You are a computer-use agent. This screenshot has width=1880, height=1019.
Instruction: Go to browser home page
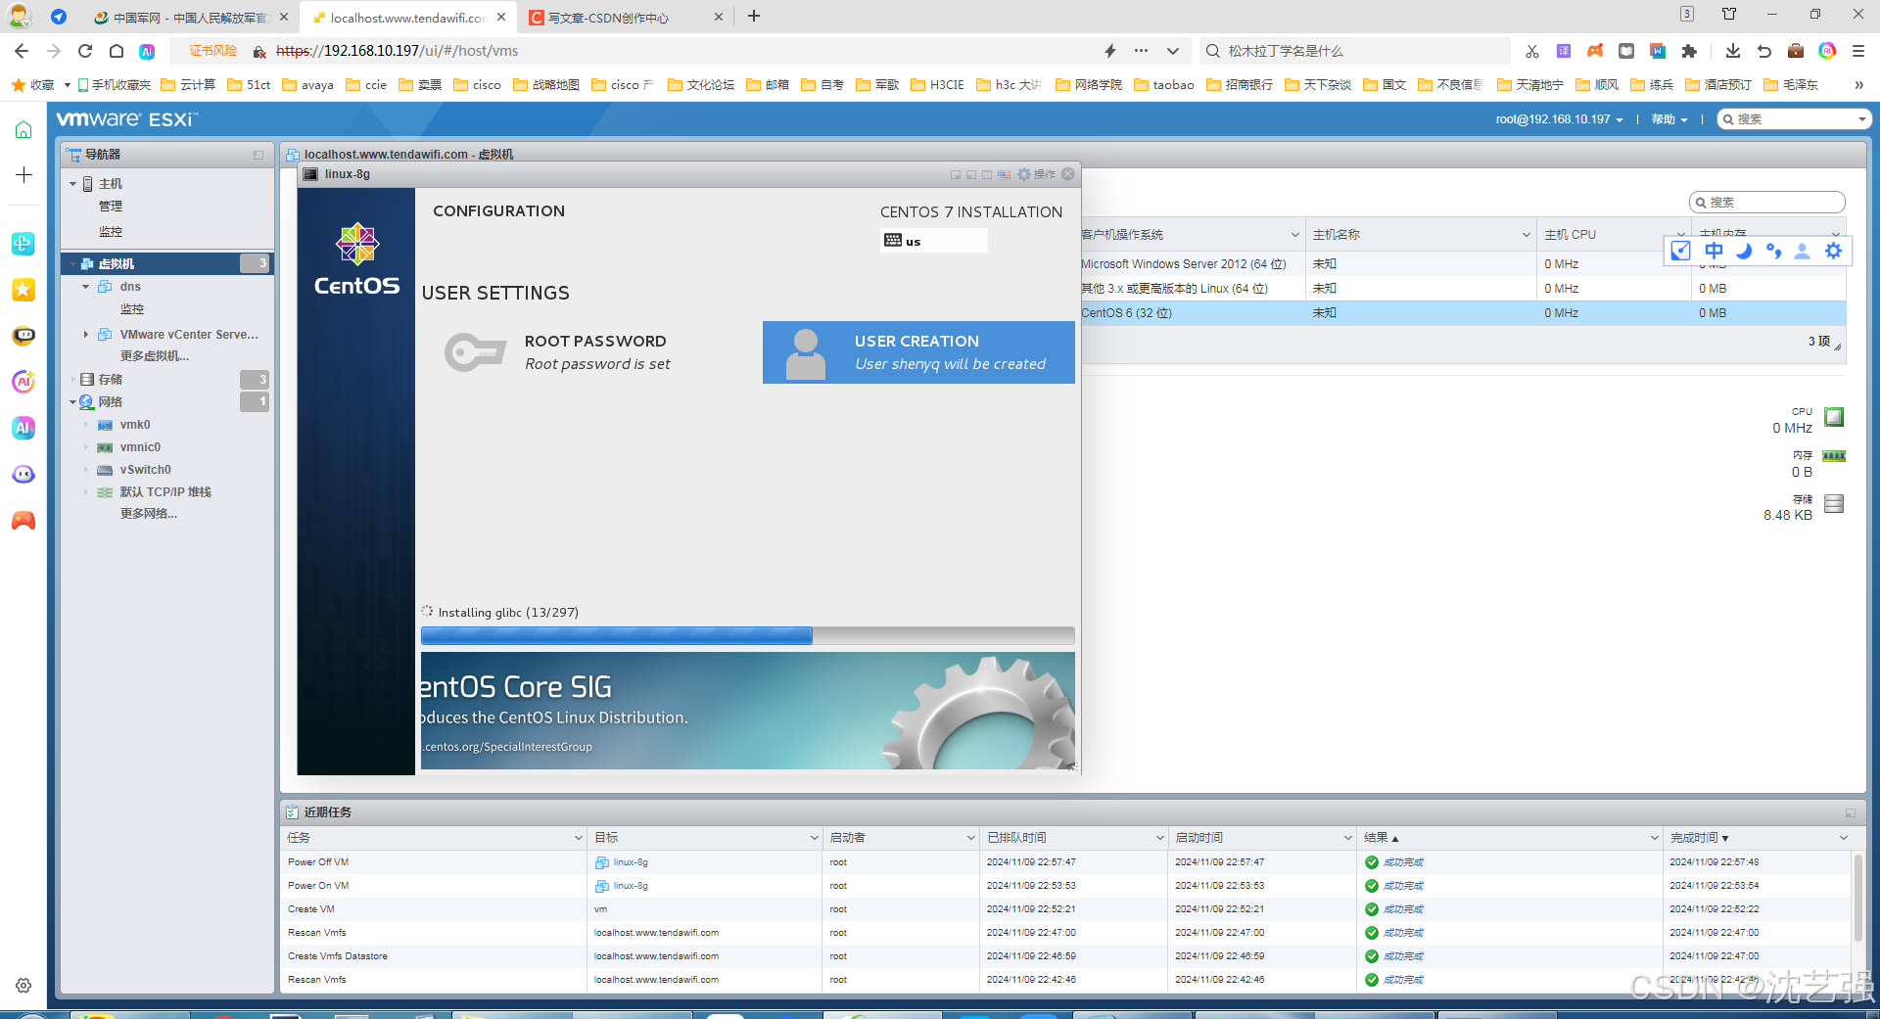117,51
